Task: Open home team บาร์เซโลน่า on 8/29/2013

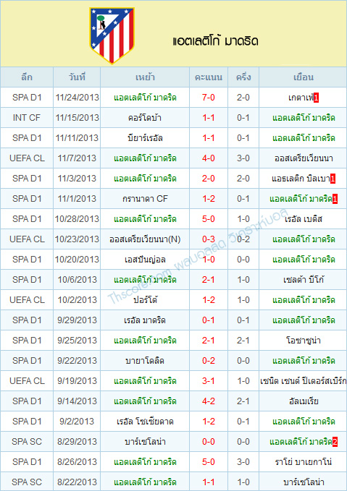Action: click(x=145, y=442)
